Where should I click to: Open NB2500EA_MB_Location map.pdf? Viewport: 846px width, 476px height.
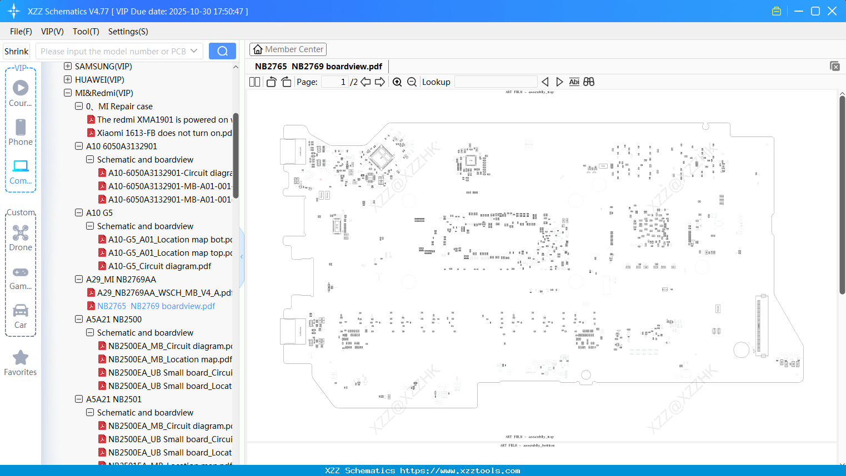170,359
